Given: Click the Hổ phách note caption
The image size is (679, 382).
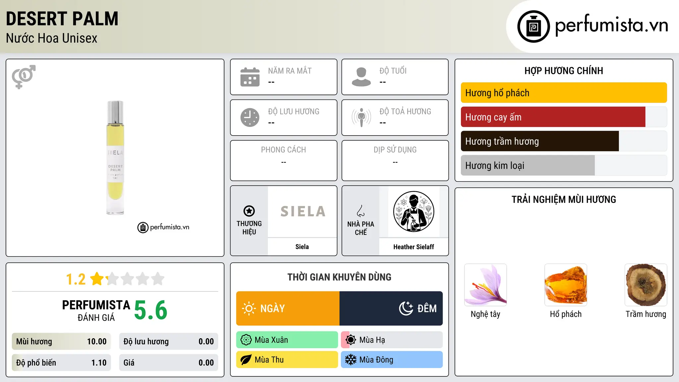Looking at the screenshot, I should [x=566, y=314].
